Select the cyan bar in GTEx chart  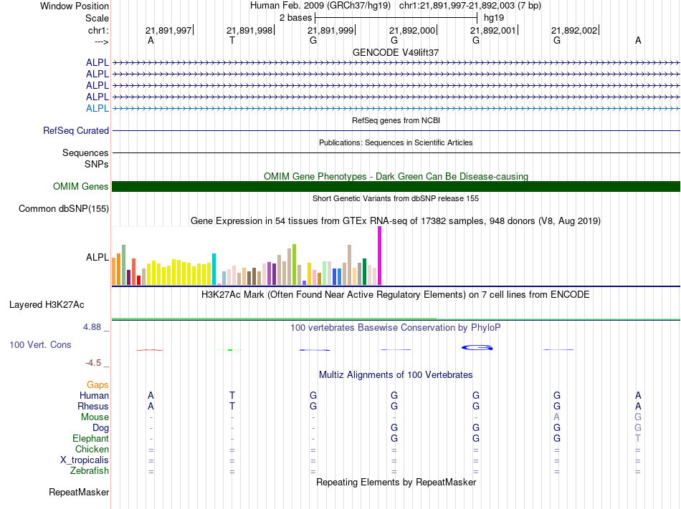214,268
